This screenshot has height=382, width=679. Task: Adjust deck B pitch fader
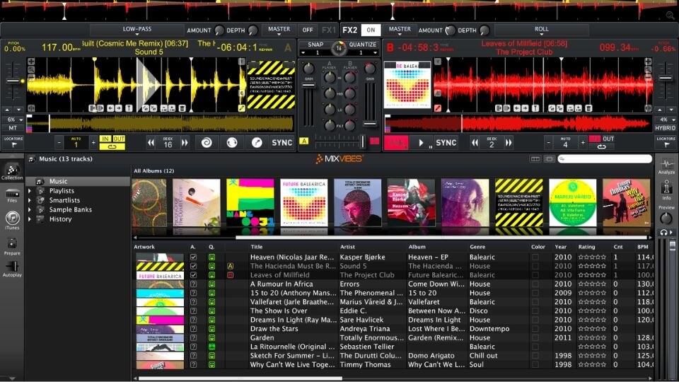tap(665, 78)
